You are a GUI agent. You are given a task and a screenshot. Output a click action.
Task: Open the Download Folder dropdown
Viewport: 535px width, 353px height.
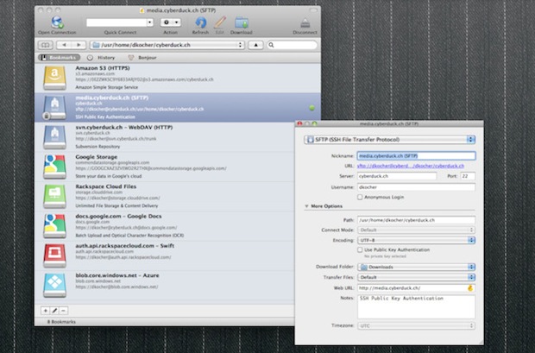[416, 267]
